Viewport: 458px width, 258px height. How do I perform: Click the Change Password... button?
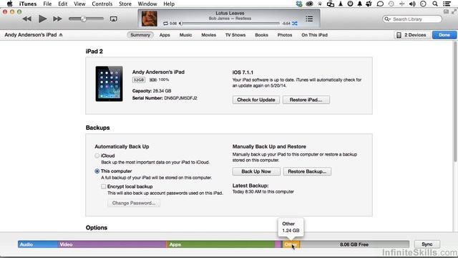coord(134,203)
